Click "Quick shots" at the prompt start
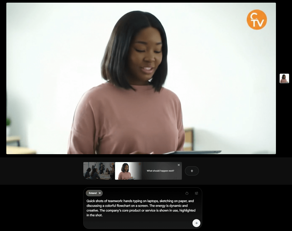Screen dimensions: 292x231 (95, 201)
